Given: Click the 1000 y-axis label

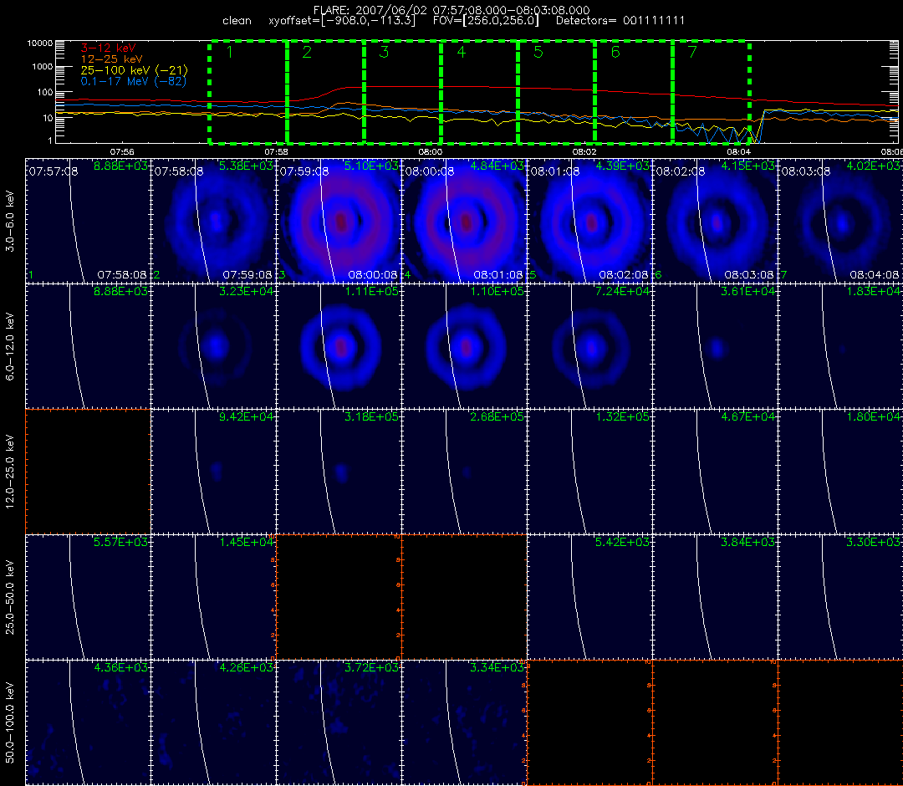Looking at the screenshot, I should coord(42,67).
